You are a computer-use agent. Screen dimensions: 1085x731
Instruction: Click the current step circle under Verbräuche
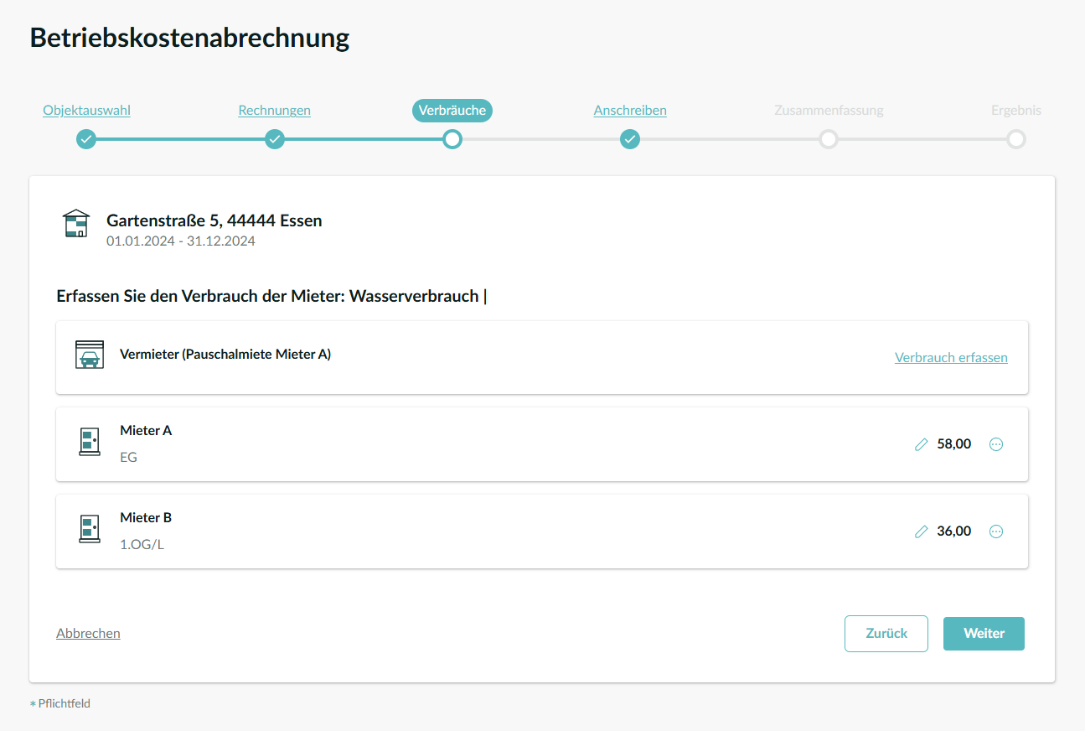click(452, 139)
